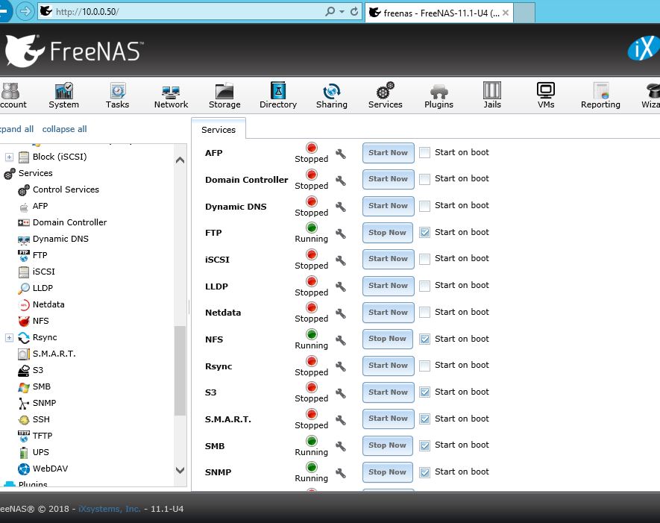Select TFTP in the sidebar tree
The width and height of the screenshot is (660, 523).
pyautogui.click(x=43, y=436)
